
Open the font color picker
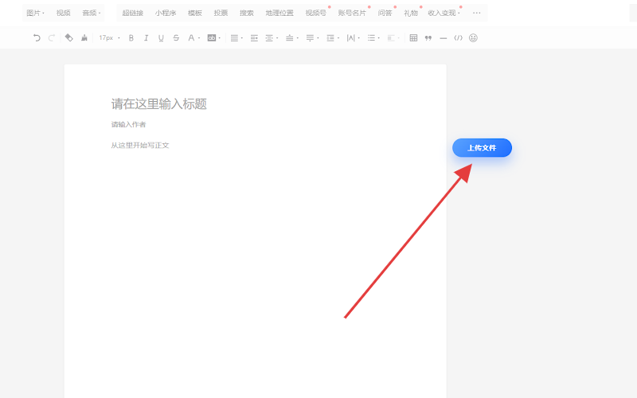191,37
